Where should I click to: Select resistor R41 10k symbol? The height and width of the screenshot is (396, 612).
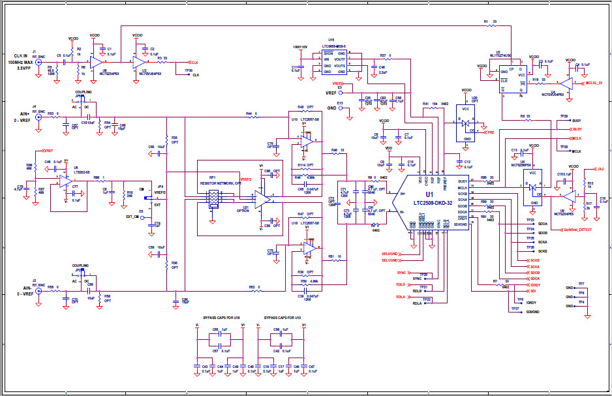click(433, 108)
